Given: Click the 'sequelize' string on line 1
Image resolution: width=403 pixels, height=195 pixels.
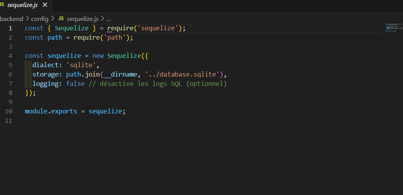Looking at the screenshot, I should [158, 28].
